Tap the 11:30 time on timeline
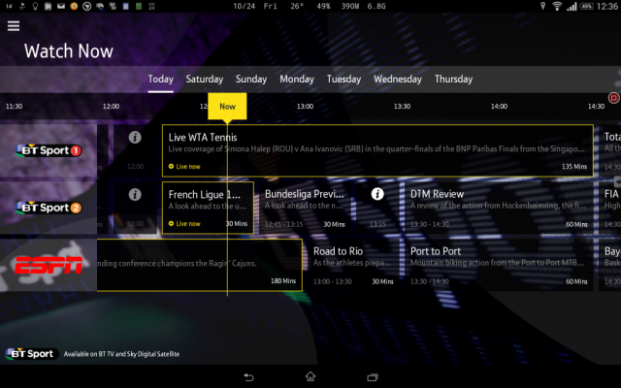 click(x=14, y=106)
